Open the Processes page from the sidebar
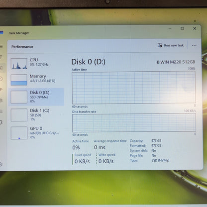 point(1,57)
